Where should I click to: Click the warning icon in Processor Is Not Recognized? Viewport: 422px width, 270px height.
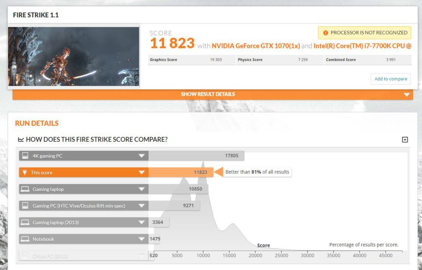click(326, 33)
